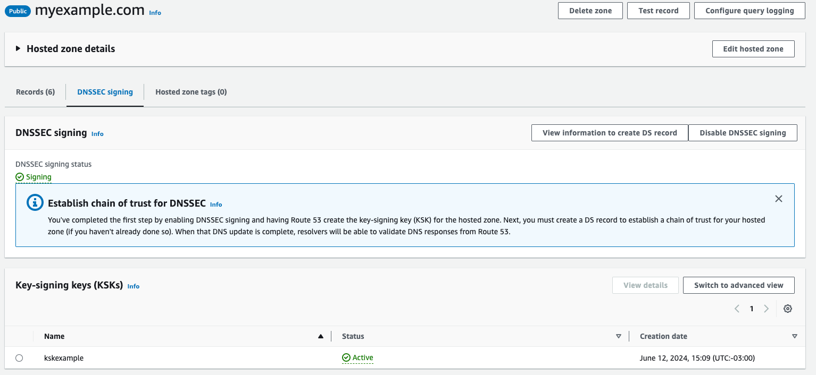Image resolution: width=816 pixels, height=375 pixels.
Task: Open Info link beside Key-signing keys heading
Action: [134, 286]
